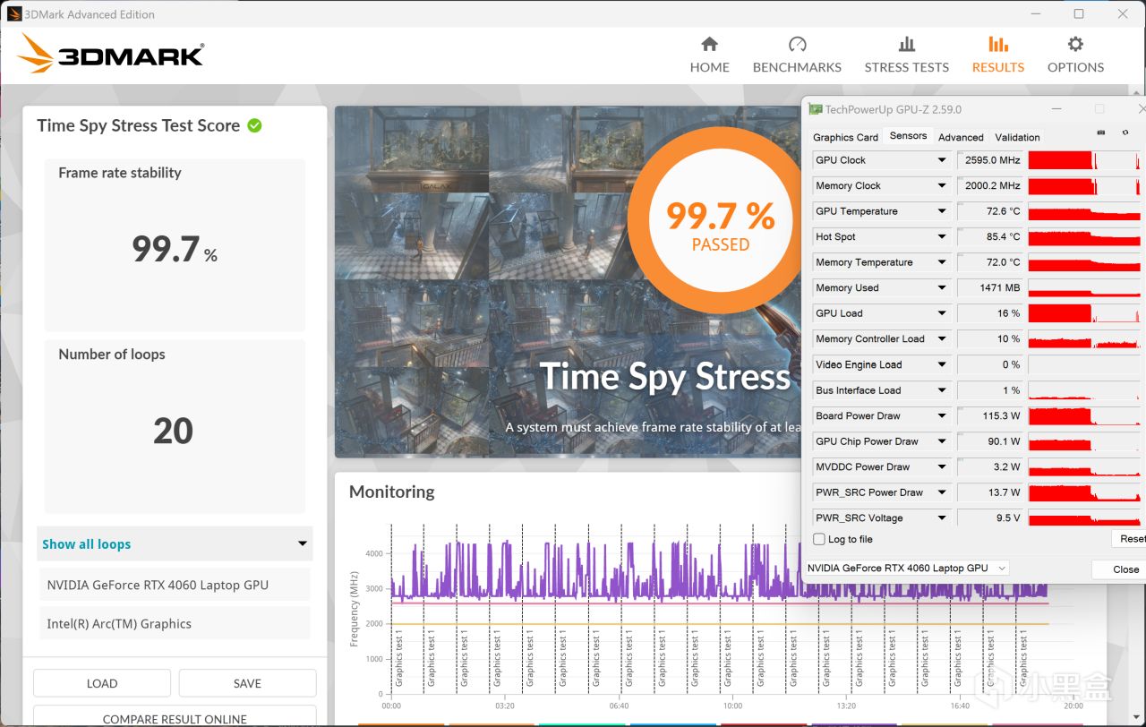Open the GPU Clock sensor dropdown
The width and height of the screenshot is (1146, 727).
click(942, 160)
